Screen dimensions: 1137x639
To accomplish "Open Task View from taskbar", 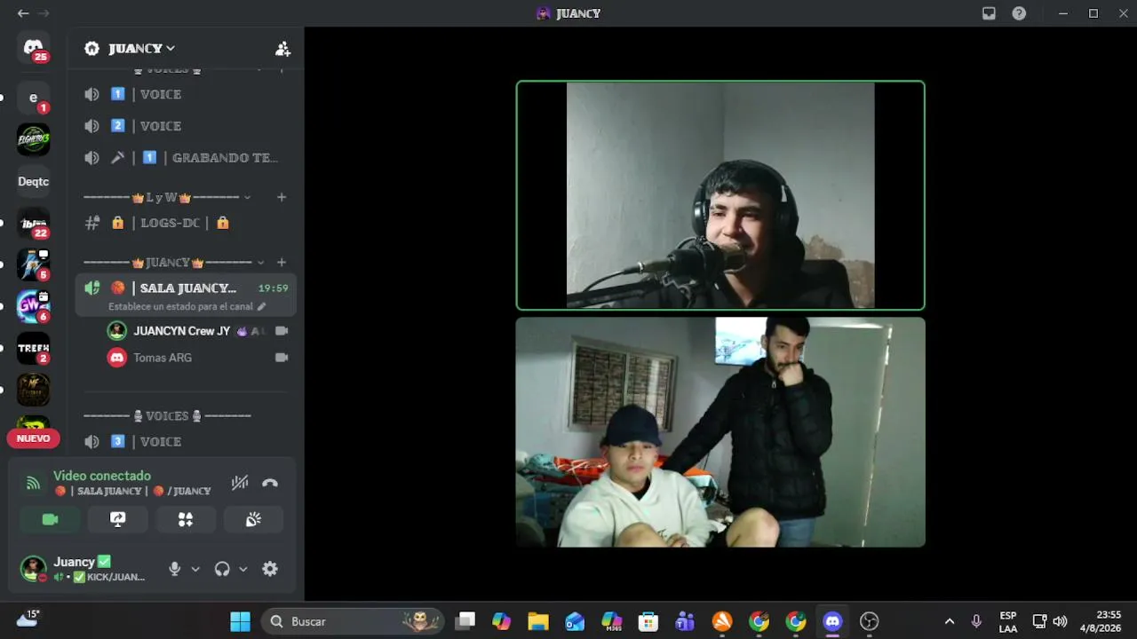I will (465, 621).
